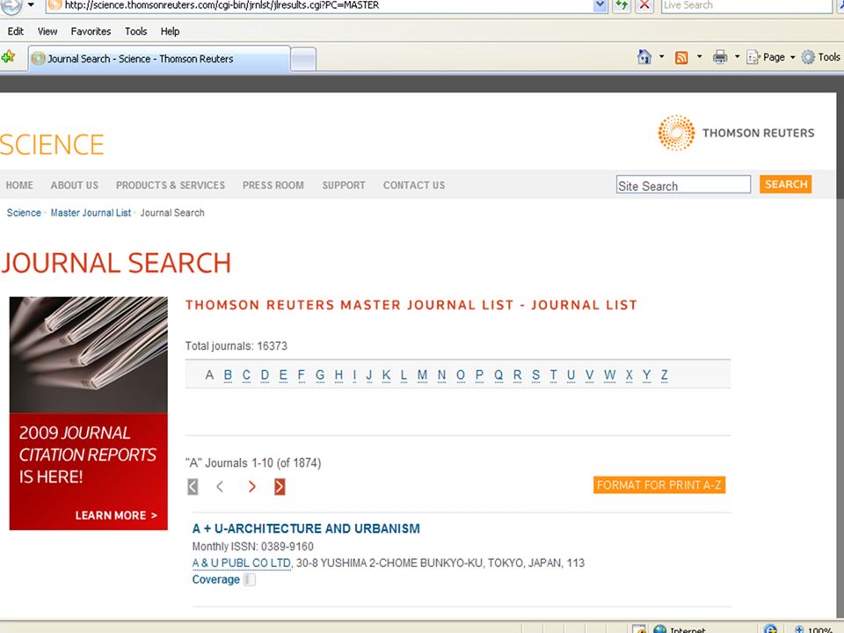The height and width of the screenshot is (633, 844).
Task: Click the 2009 Journal Citation Reports banner
Action: (x=88, y=413)
